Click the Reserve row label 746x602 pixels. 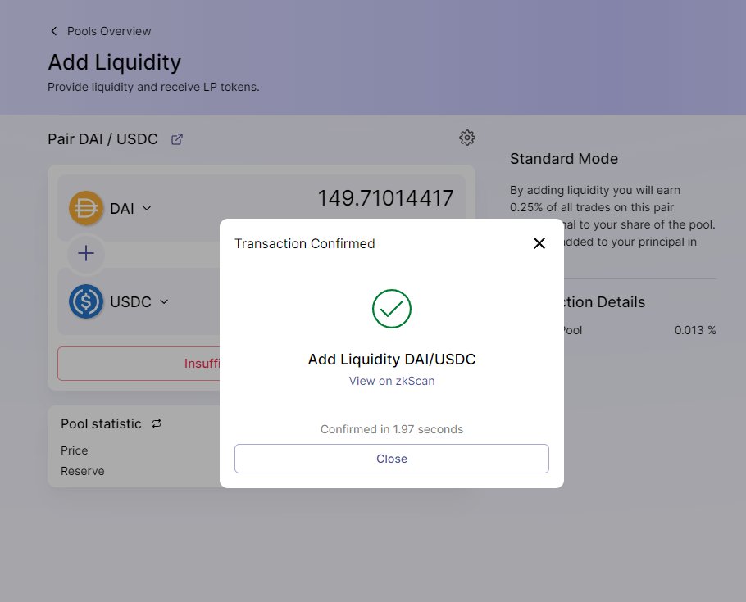pyautogui.click(x=82, y=471)
